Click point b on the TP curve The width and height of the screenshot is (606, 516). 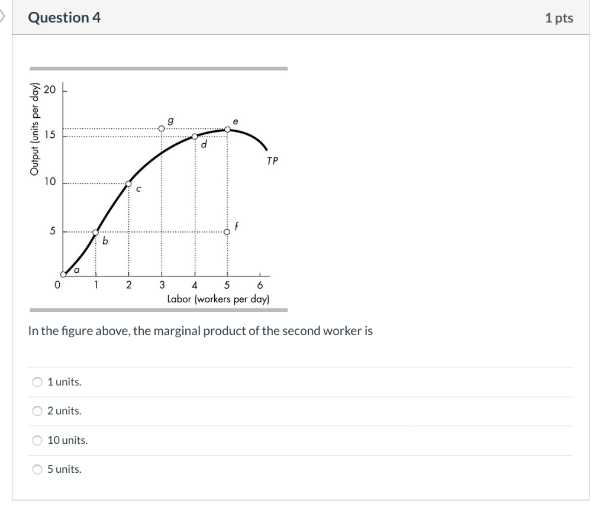click(96, 233)
